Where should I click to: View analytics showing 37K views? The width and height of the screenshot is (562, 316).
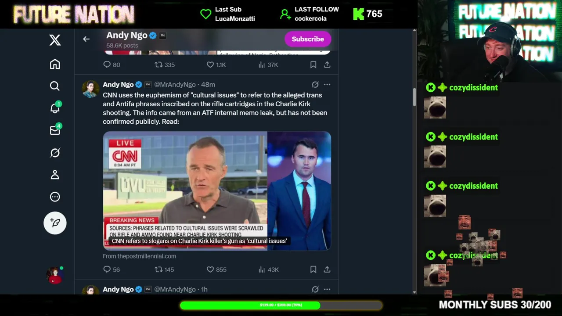(x=262, y=65)
